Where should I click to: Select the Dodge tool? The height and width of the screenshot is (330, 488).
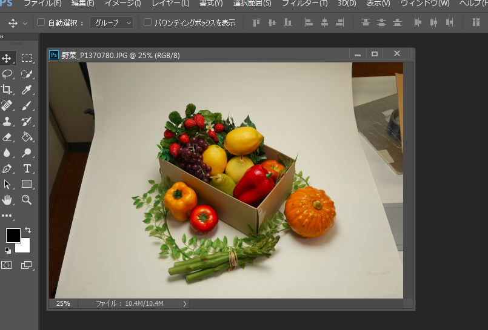coord(27,153)
